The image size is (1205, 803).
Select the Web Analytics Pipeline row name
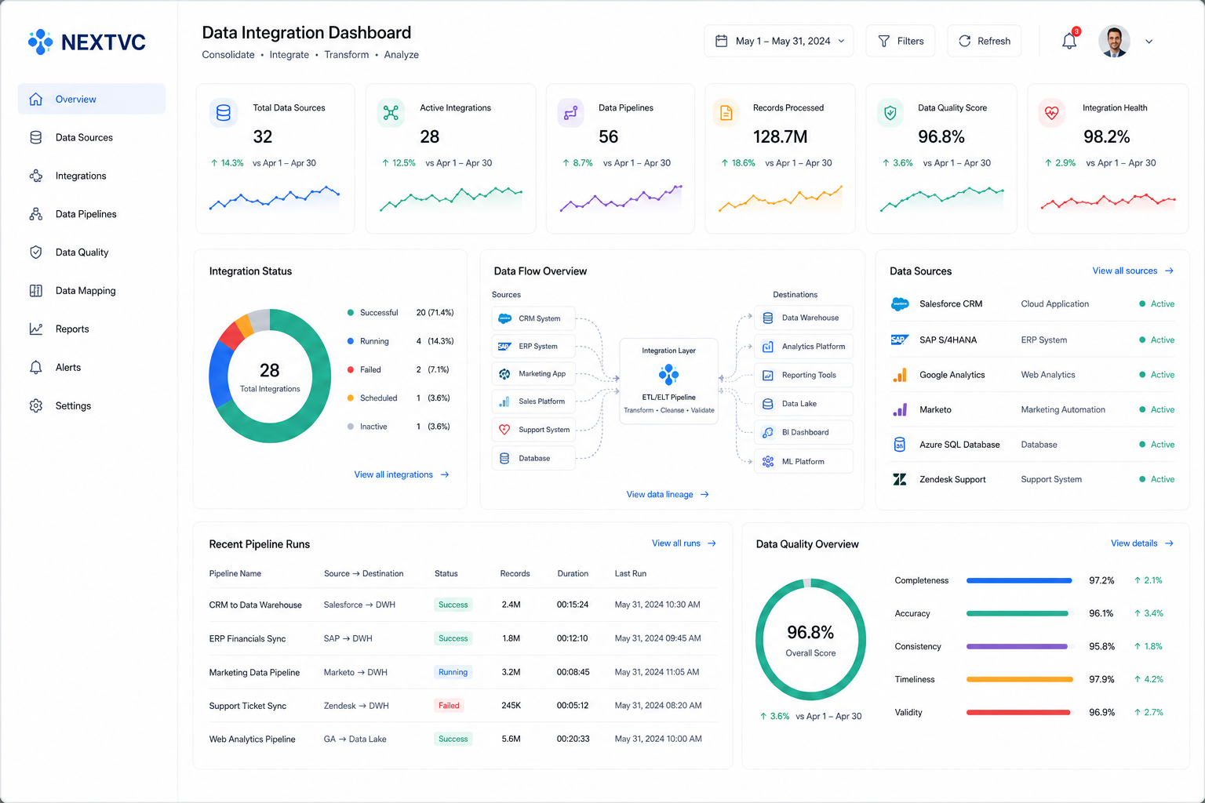coord(252,739)
